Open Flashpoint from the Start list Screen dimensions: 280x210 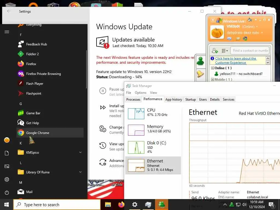50,94
